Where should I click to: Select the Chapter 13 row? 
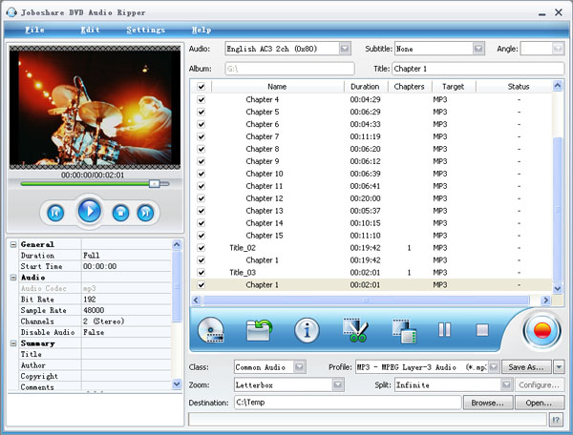(x=371, y=211)
